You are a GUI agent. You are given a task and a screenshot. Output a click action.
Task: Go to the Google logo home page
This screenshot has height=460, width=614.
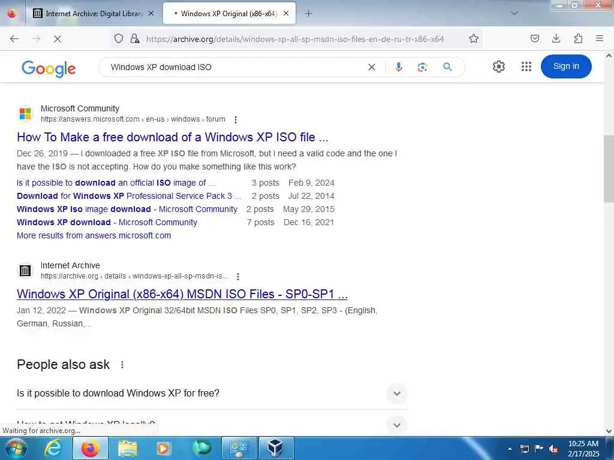click(x=49, y=68)
